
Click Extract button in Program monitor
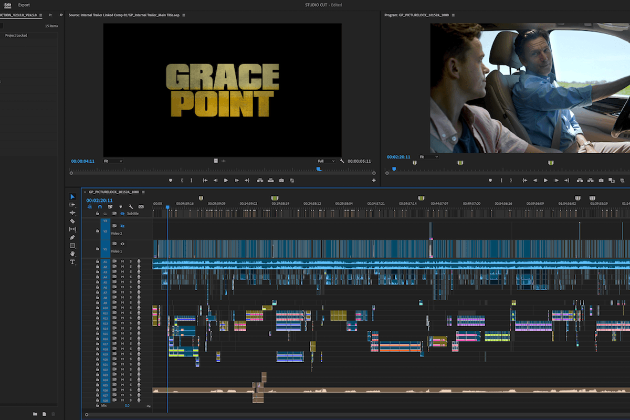pyautogui.click(x=590, y=180)
